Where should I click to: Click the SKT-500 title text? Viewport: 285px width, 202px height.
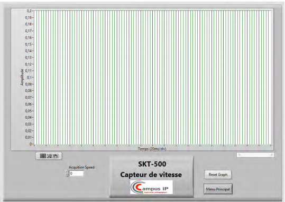[x=152, y=164]
